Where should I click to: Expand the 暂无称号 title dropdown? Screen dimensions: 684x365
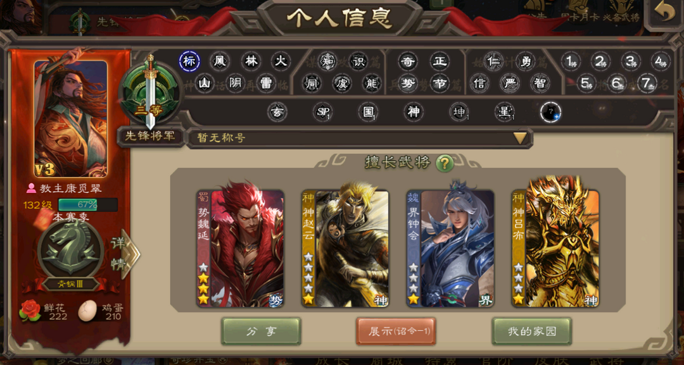pos(520,138)
